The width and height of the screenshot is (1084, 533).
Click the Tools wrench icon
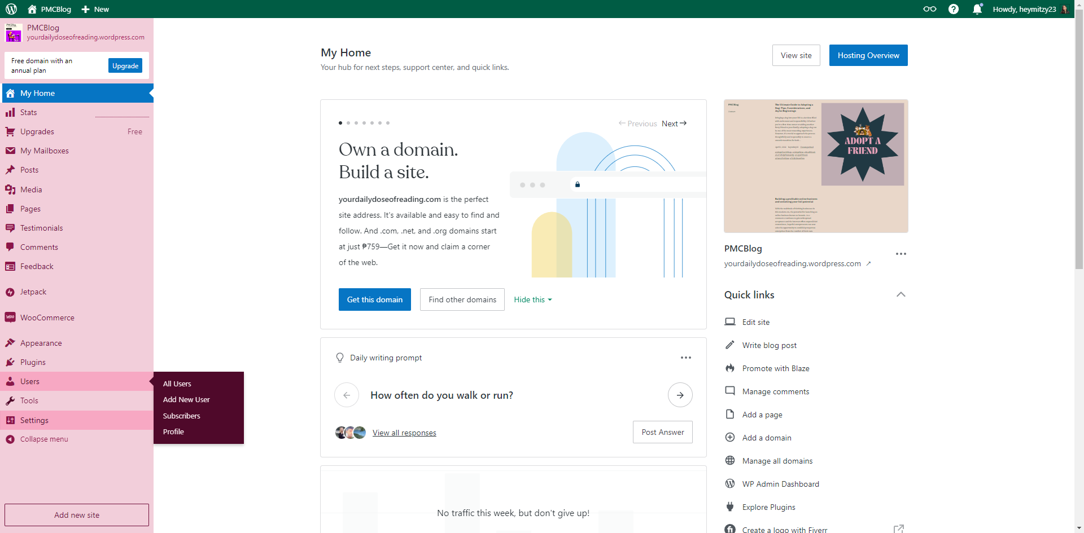point(10,400)
